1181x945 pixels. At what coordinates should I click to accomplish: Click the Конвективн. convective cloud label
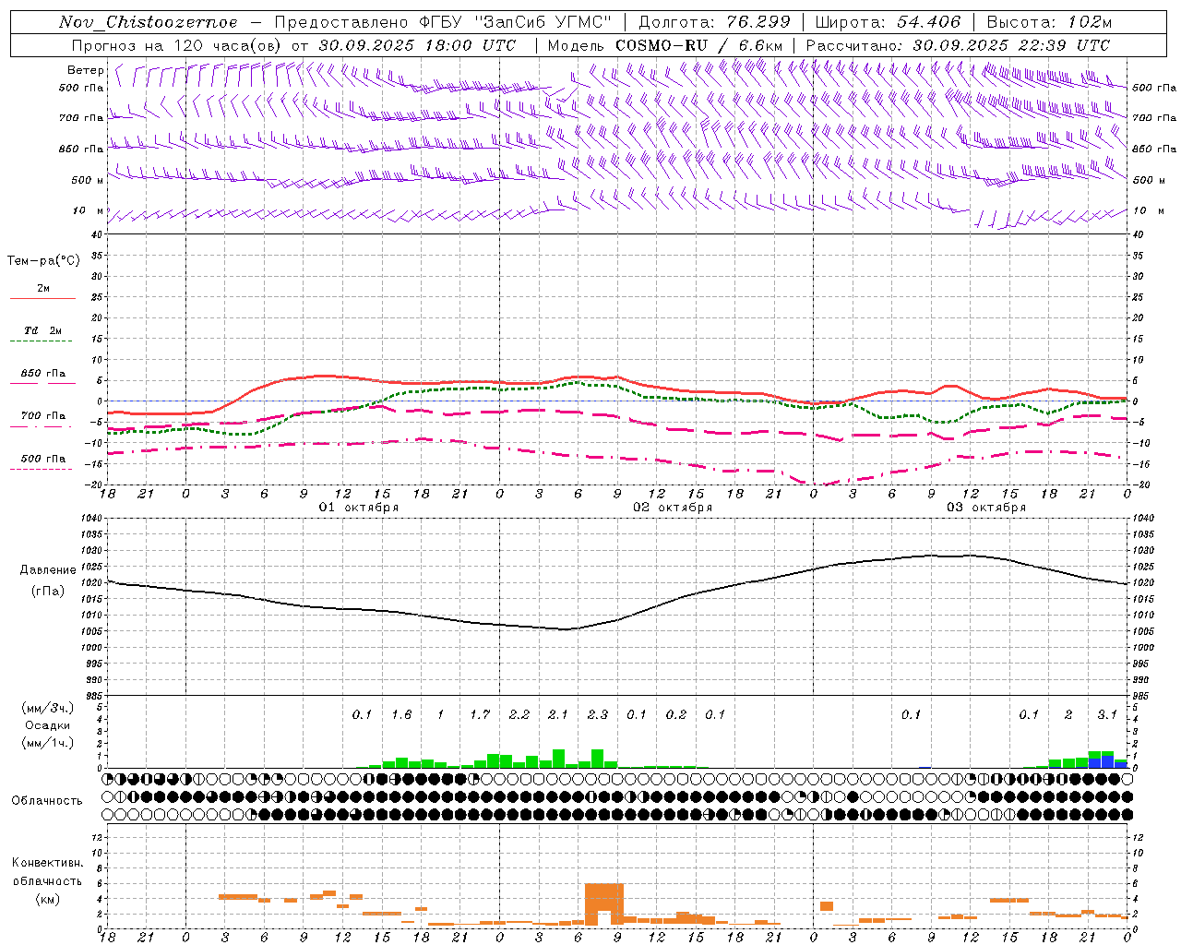(x=48, y=863)
